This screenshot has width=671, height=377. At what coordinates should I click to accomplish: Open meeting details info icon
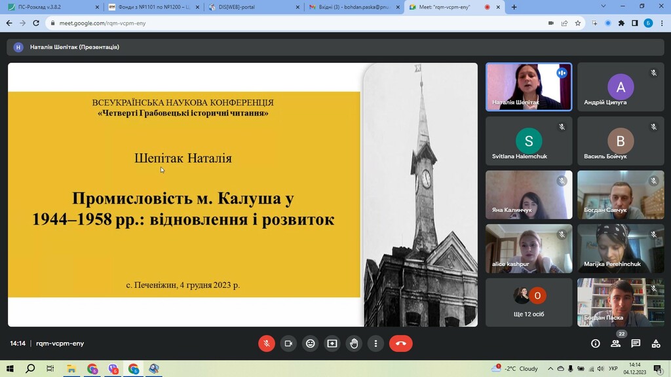click(x=595, y=344)
